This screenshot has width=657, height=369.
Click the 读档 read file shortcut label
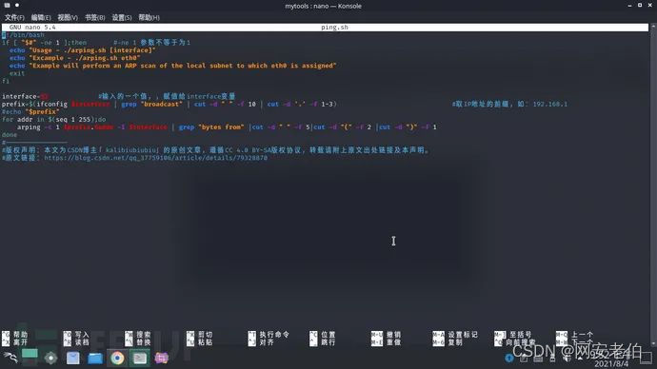82,342
